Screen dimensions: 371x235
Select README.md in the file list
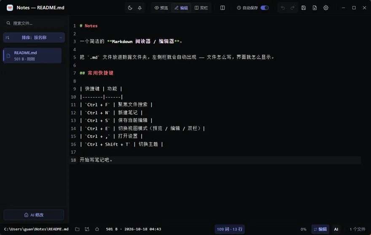tap(32, 56)
